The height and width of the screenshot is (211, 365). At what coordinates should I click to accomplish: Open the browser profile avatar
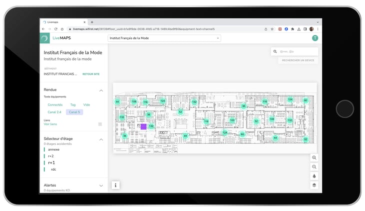click(312, 29)
